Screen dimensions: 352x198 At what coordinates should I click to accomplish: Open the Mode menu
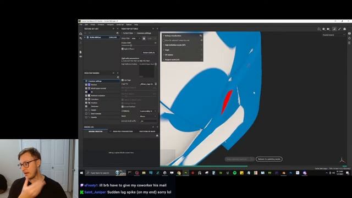coord(93,24)
